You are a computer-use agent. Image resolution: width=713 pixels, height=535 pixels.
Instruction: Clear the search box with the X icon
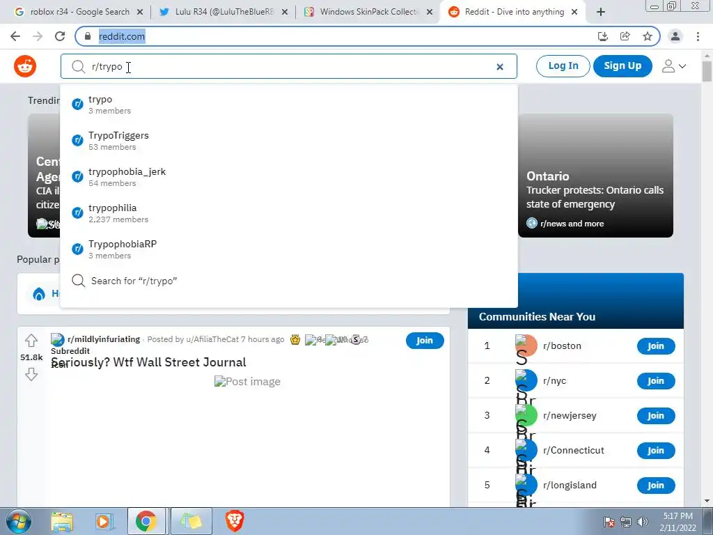tap(500, 67)
